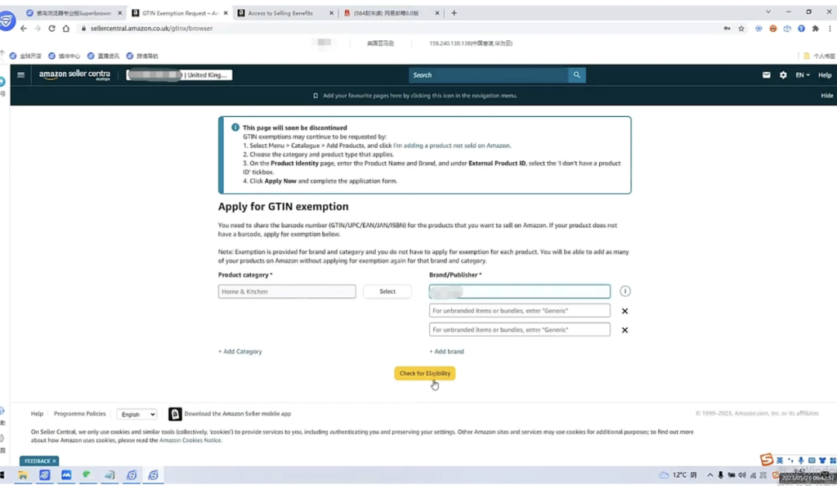Click the + Add Category link

coord(240,351)
